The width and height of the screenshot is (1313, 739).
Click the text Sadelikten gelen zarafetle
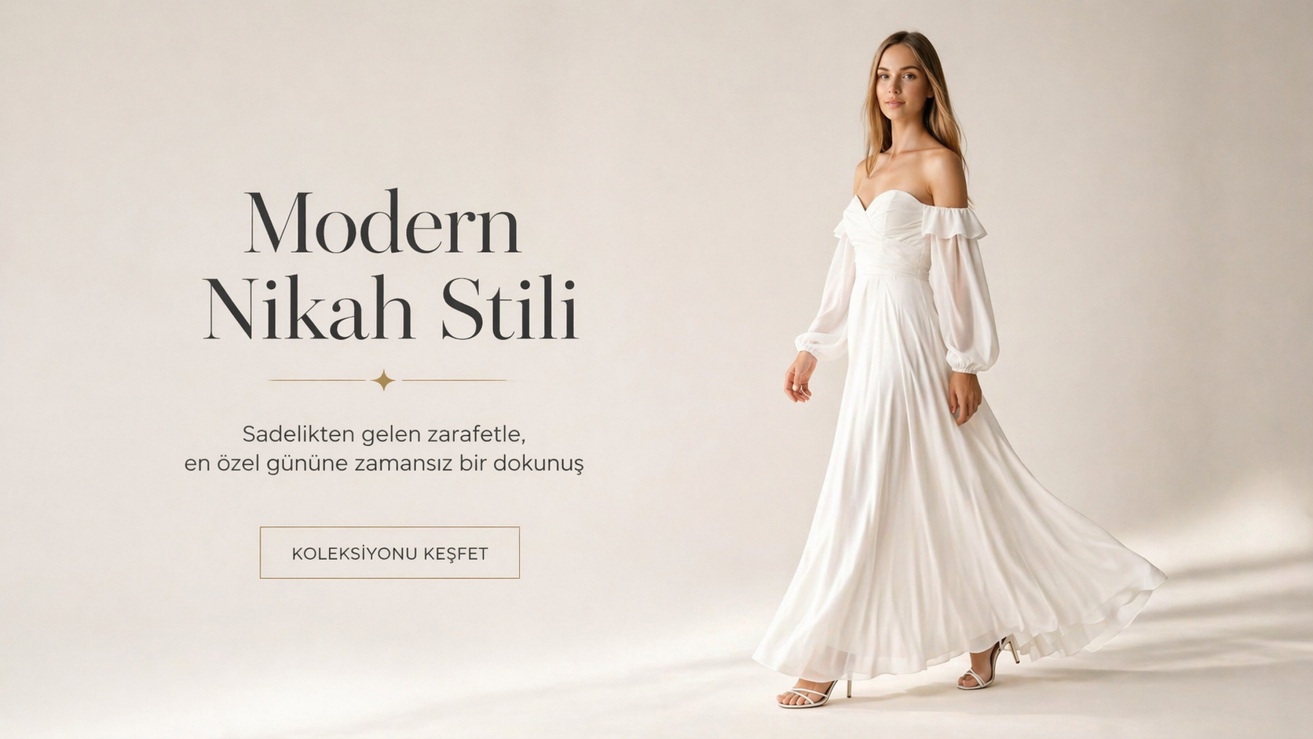[383, 434]
